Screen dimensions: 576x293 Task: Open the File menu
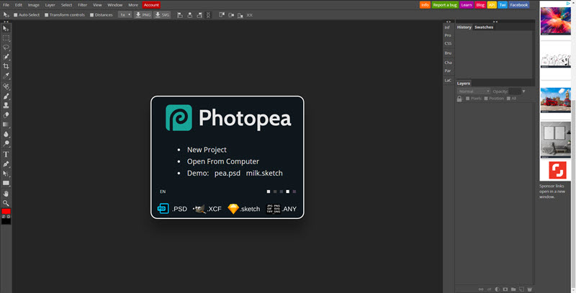[x=6, y=5]
